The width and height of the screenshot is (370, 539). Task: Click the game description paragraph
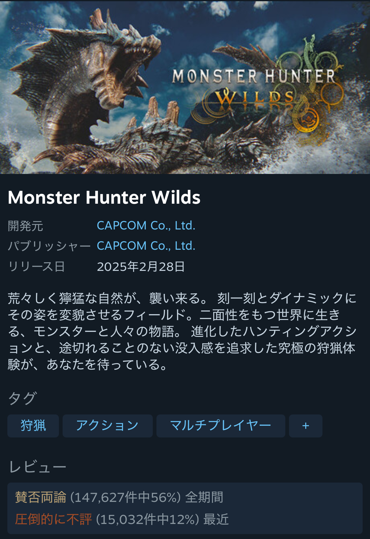pyautogui.click(x=182, y=331)
